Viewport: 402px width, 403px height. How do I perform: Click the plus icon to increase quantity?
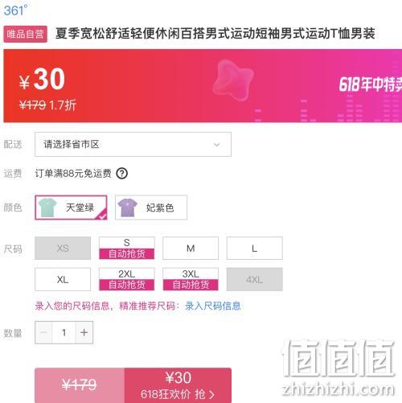point(84,332)
